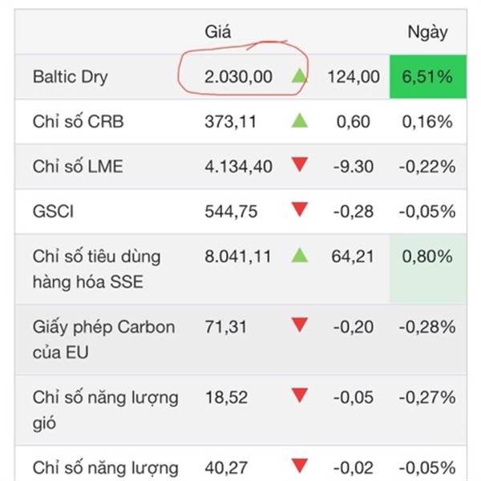Click red down arrow next to 40,27
Viewport: 481px width, 481px height.
[299, 466]
